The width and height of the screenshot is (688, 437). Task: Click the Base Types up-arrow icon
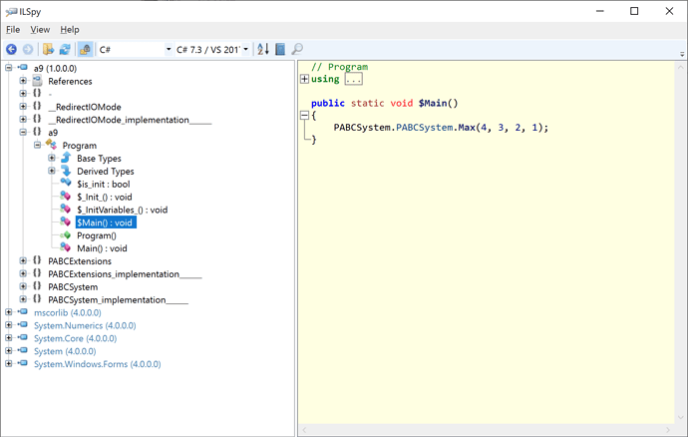coord(66,158)
